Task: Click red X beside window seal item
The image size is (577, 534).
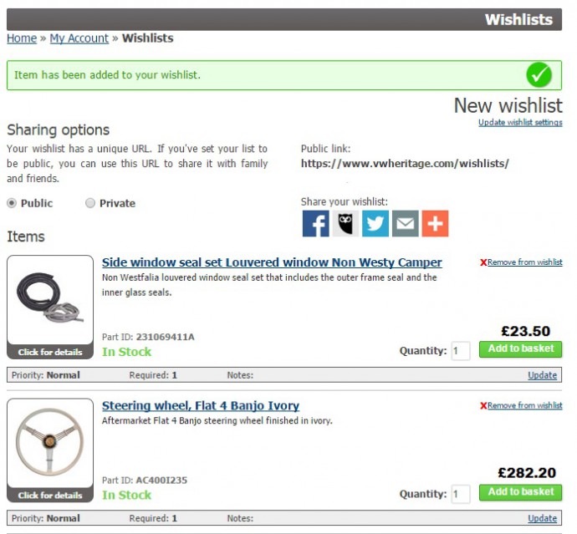Action: click(483, 262)
